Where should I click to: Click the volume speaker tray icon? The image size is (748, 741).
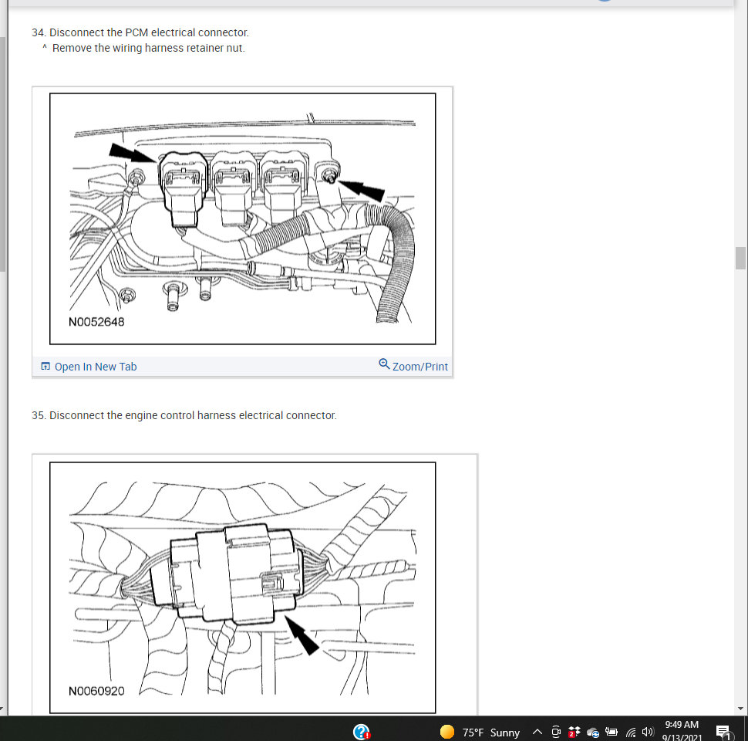(647, 732)
